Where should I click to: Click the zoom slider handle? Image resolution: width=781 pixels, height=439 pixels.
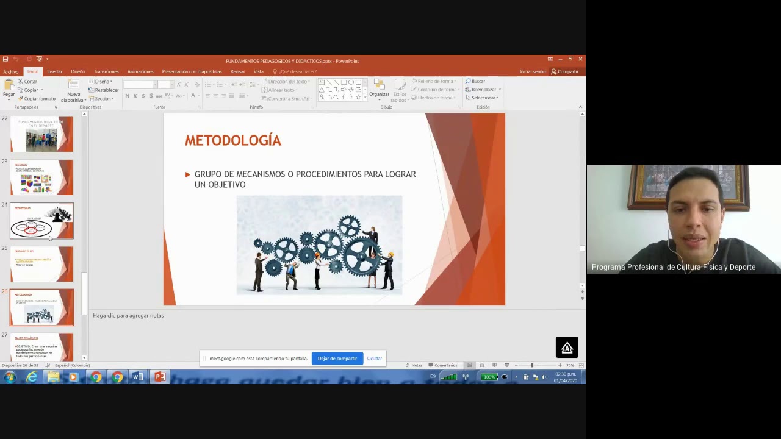click(x=531, y=365)
